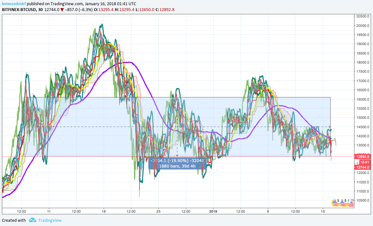Click the 16000.0 price axis label
The width and height of the screenshot is (373, 226).
(x=363, y=99)
